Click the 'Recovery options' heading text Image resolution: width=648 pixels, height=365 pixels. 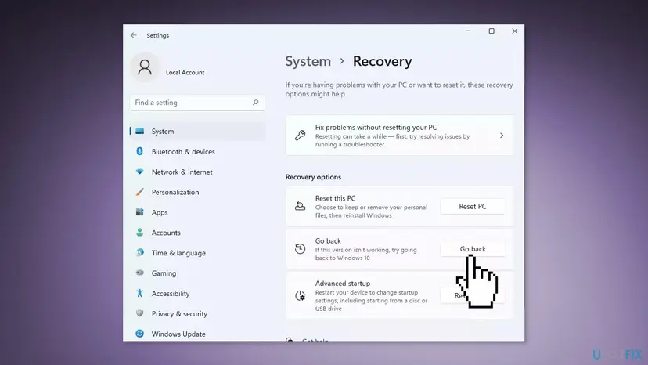point(313,177)
